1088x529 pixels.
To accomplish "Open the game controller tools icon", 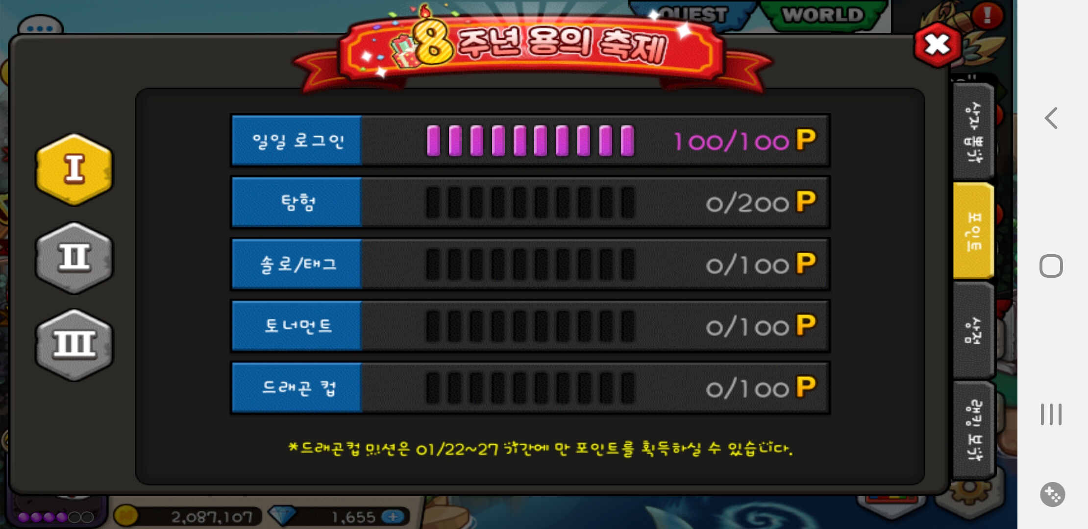I will [x=1052, y=494].
